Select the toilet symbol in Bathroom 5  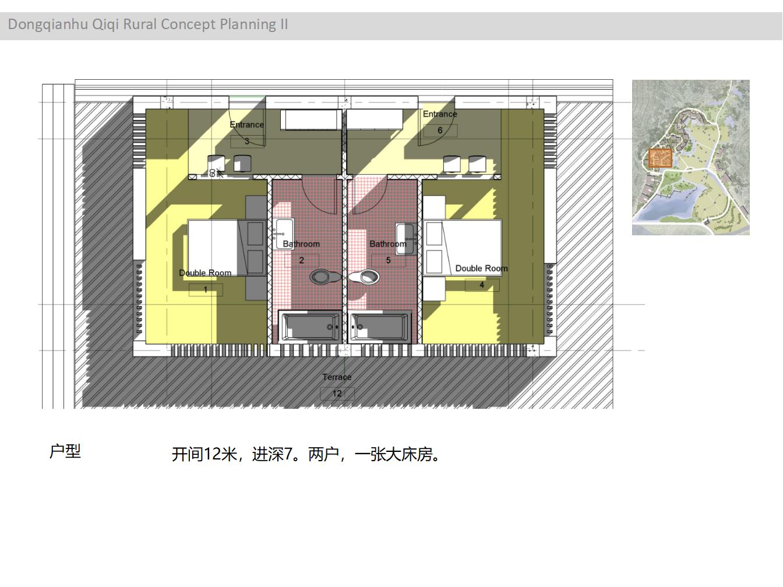click(x=365, y=276)
